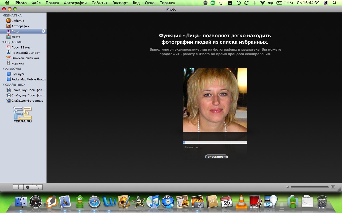Open the События menu in menu bar

click(99, 3)
